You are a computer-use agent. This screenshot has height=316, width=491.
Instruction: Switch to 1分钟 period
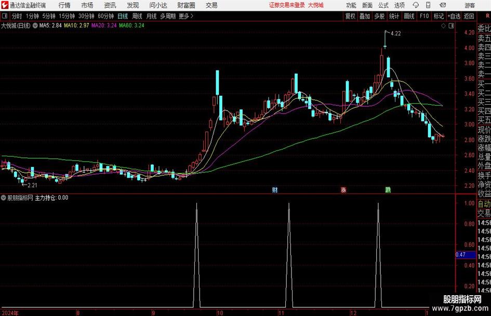[x=32, y=16]
